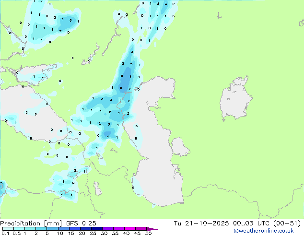
Task: Select the 45 to 50 mm legend swatch
Action: [x=141, y=229]
